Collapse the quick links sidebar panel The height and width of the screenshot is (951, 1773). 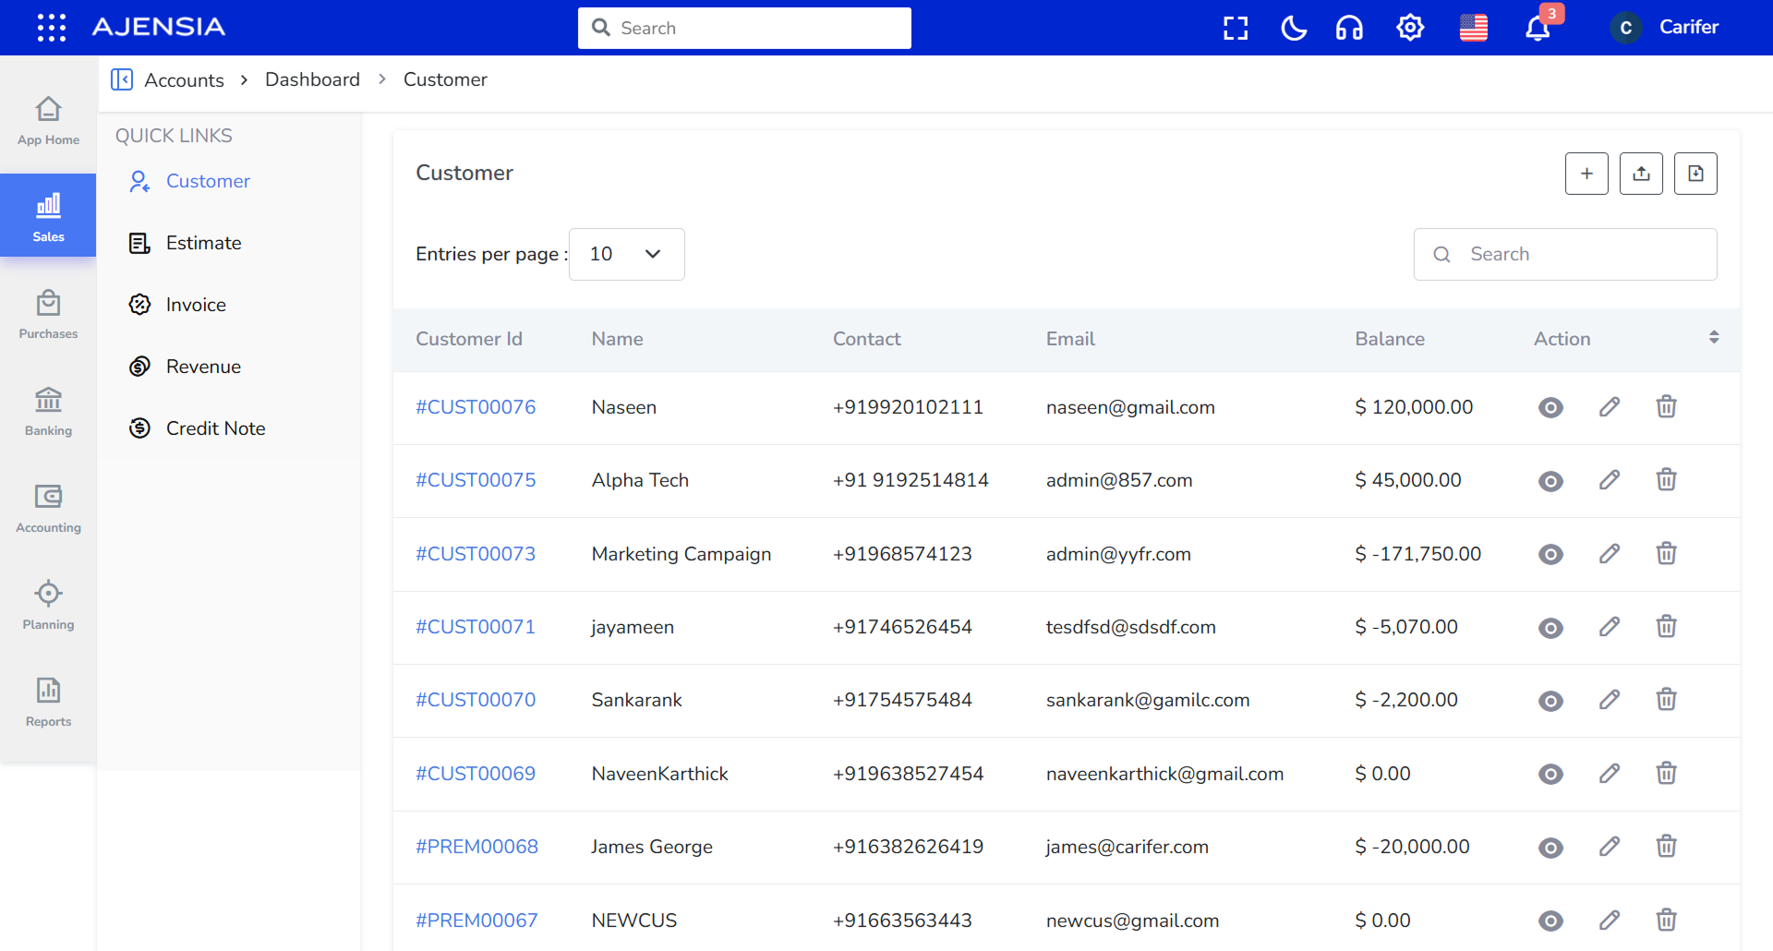point(122,79)
